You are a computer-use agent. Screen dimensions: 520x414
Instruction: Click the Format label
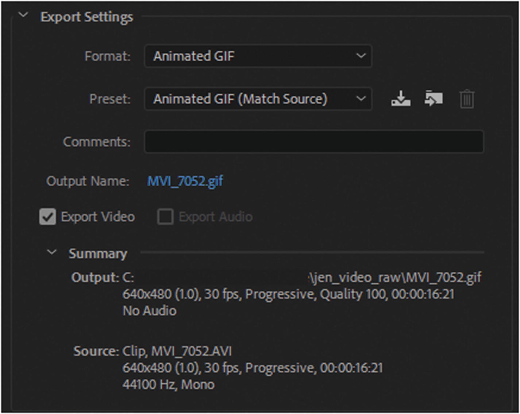point(107,56)
